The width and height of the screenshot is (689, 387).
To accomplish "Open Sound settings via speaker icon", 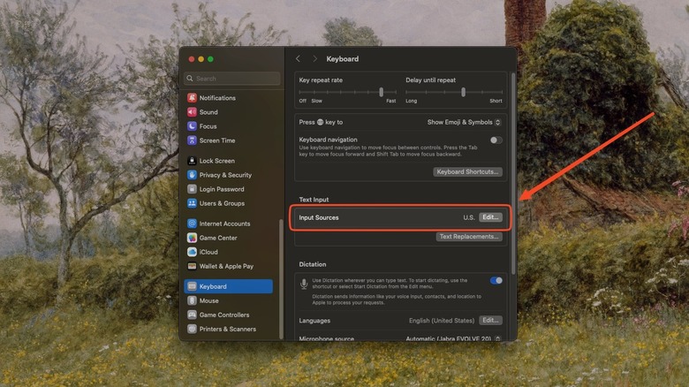I will (x=192, y=112).
